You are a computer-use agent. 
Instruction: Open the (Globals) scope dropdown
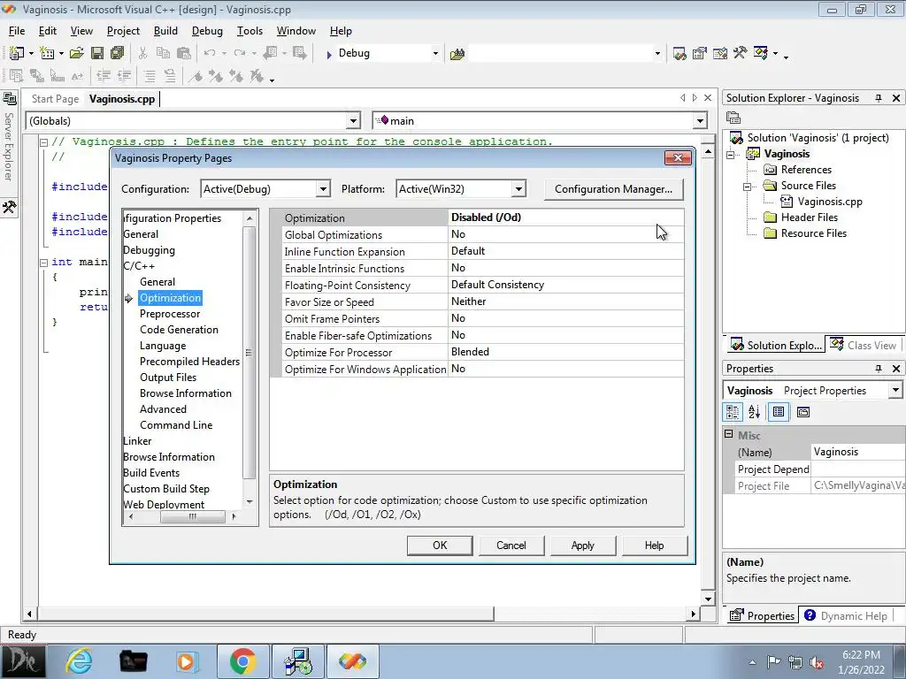[x=353, y=120]
